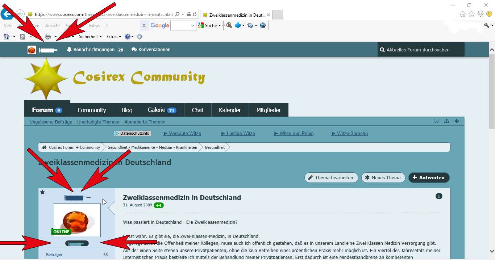Open the IE favorites star icon
The height and width of the screenshot is (260, 495).
click(x=471, y=14)
